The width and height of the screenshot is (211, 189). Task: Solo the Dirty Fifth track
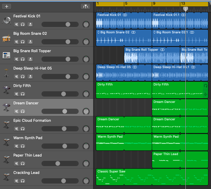pos(23,94)
